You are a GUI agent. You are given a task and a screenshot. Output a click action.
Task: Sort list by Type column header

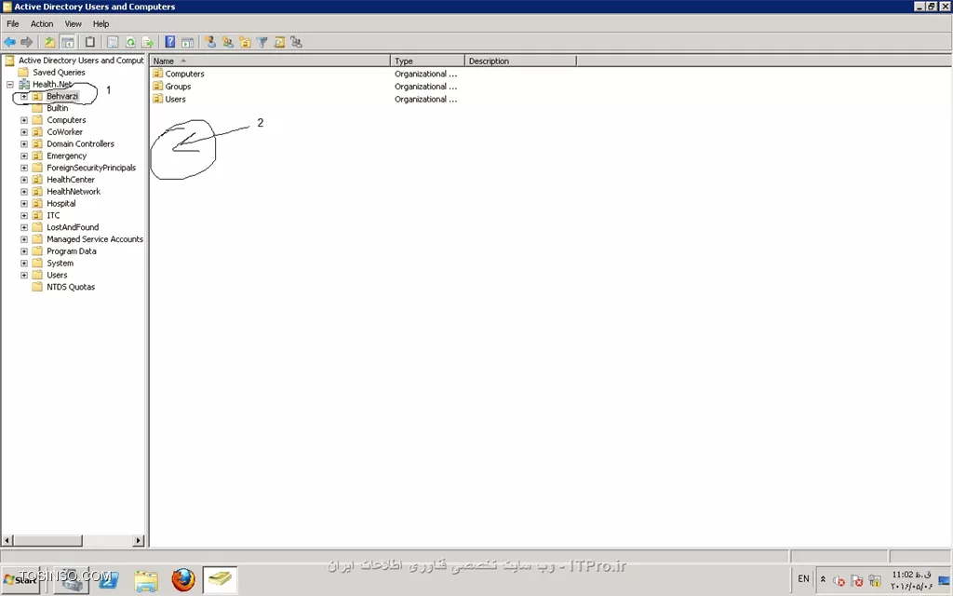point(428,61)
